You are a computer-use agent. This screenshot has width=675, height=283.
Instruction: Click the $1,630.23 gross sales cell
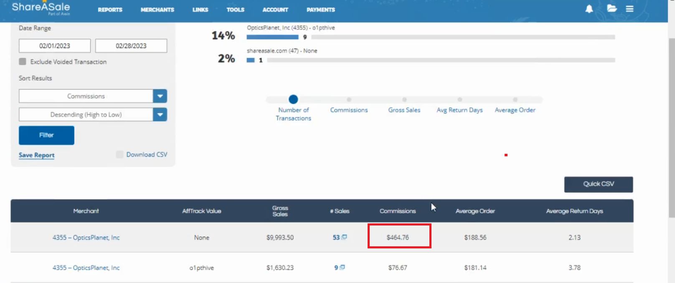coord(280,268)
